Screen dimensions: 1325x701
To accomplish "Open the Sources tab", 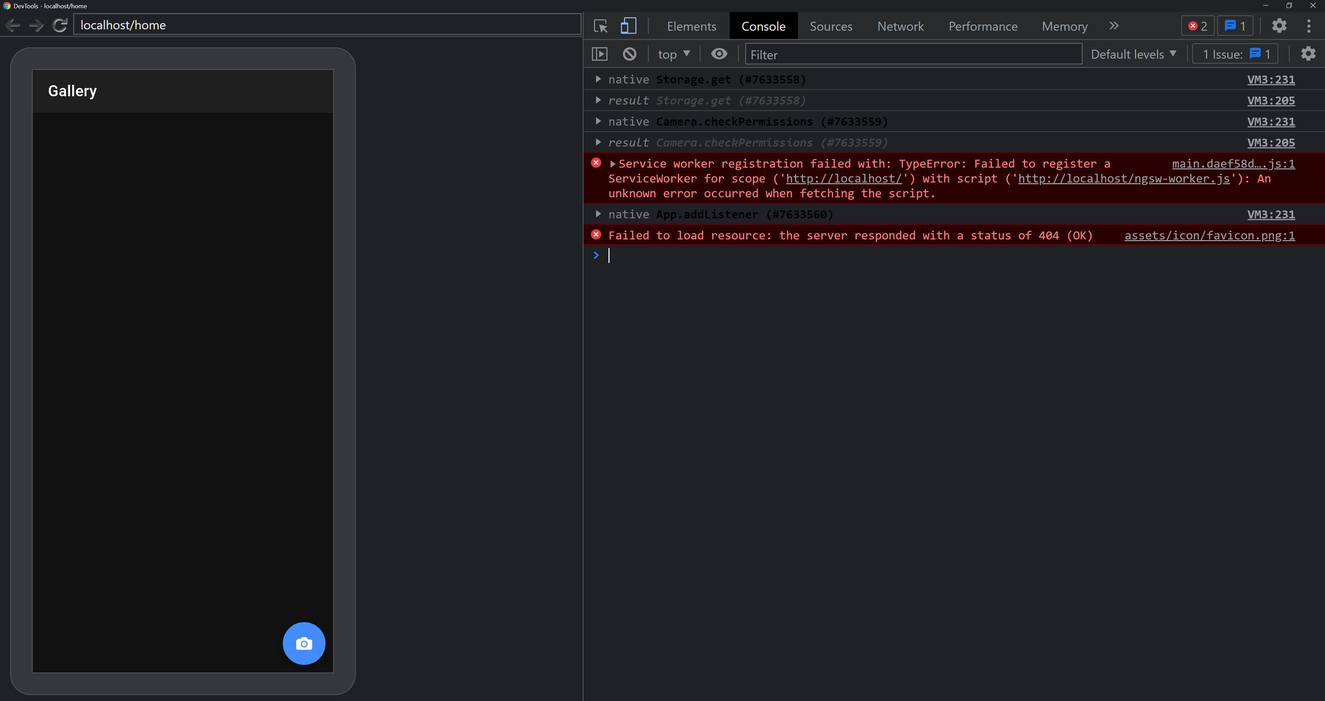I will (x=831, y=26).
